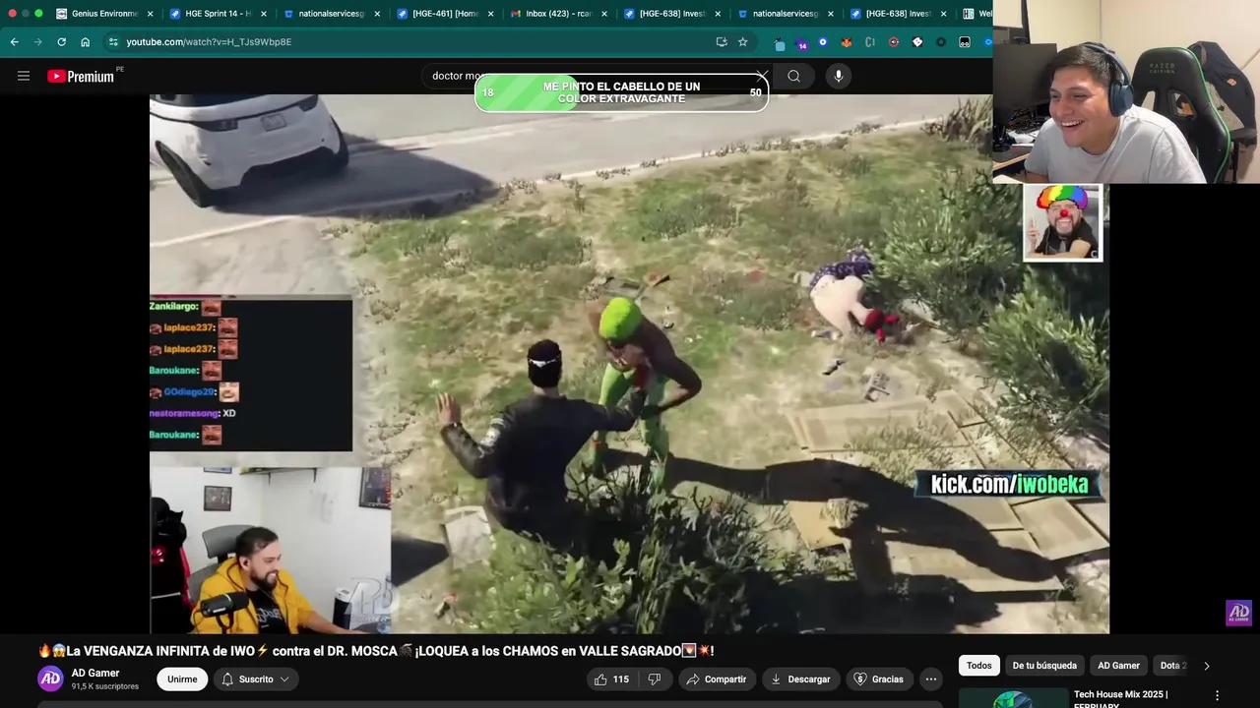Viewport: 1260px width, 708px height.
Task: Open options for Tech House Mix video
Action: point(1217,695)
